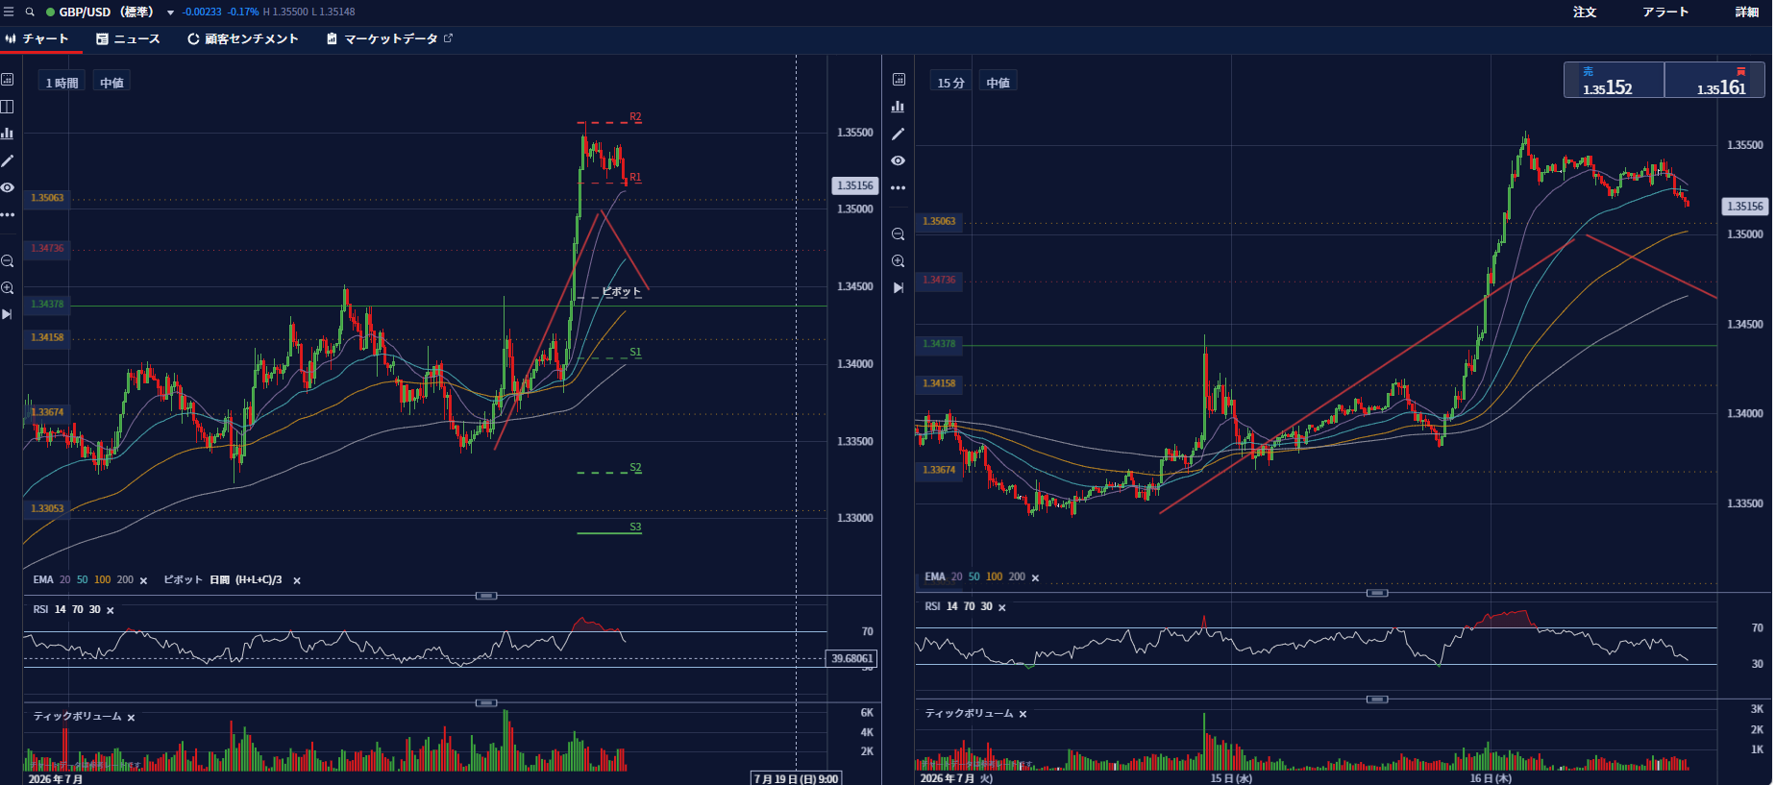Viewport: 1775px width, 785px height.
Task: Click scroll-to-latest arrow in right chart toolbar
Action: 899,287
